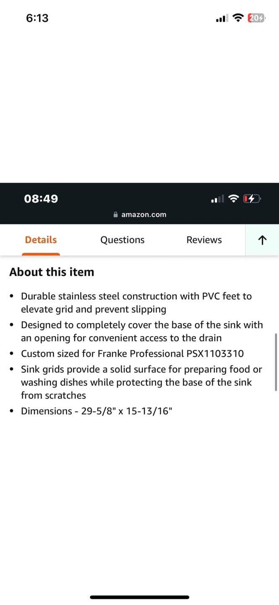279x605 pixels.
Task: Tap the signal bars in the dark status bar
Action: pyautogui.click(x=217, y=199)
